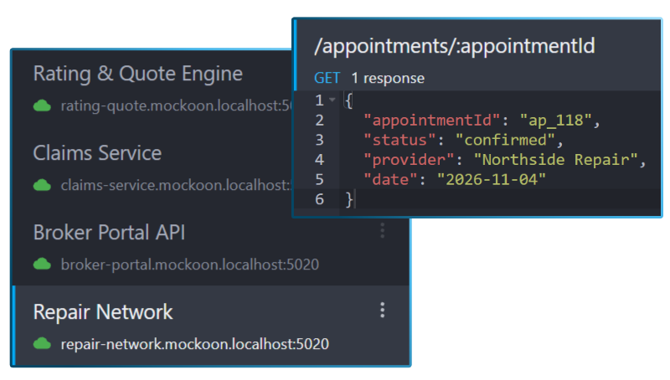
Task: Click line number 3 in editor gutter
Action: click(x=320, y=140)
